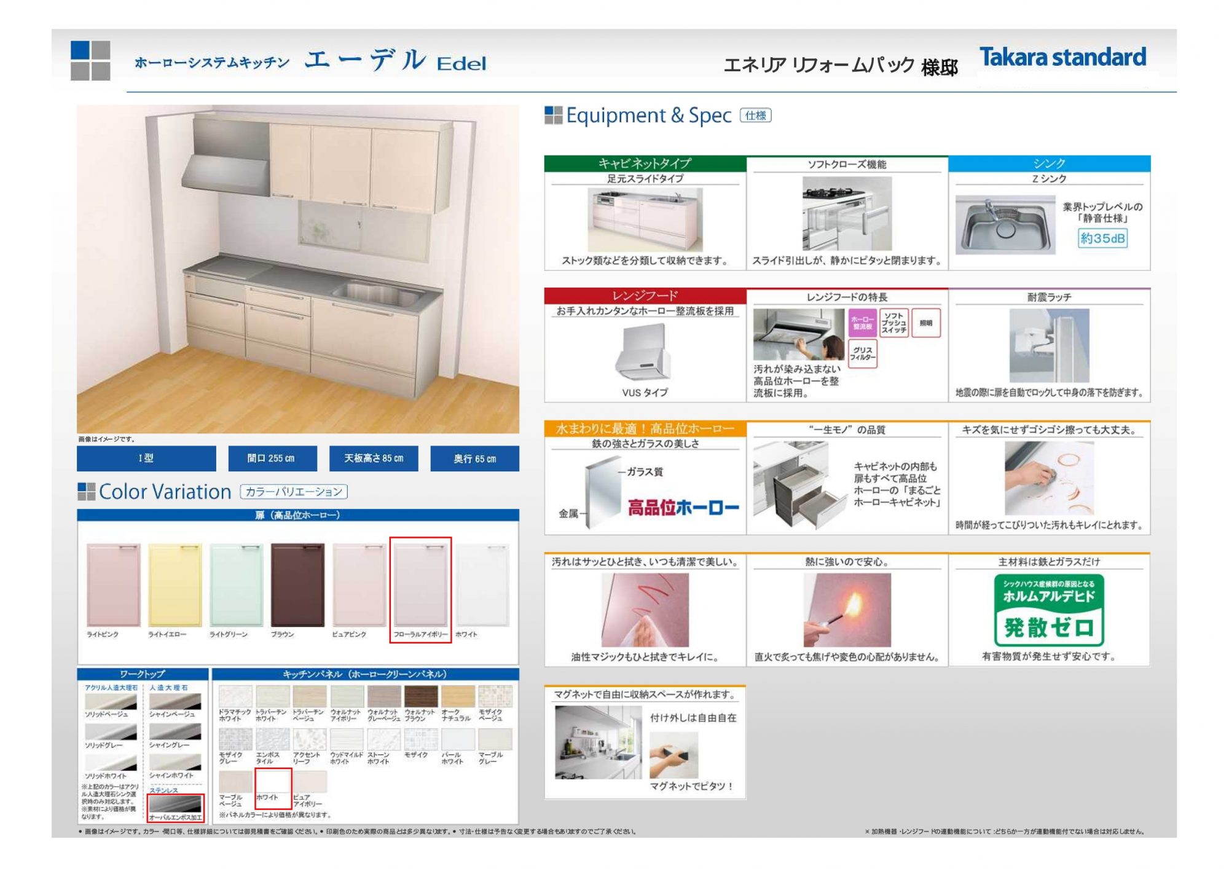Choose シャインベージュ worktop swatch

(x=175, y=702)
